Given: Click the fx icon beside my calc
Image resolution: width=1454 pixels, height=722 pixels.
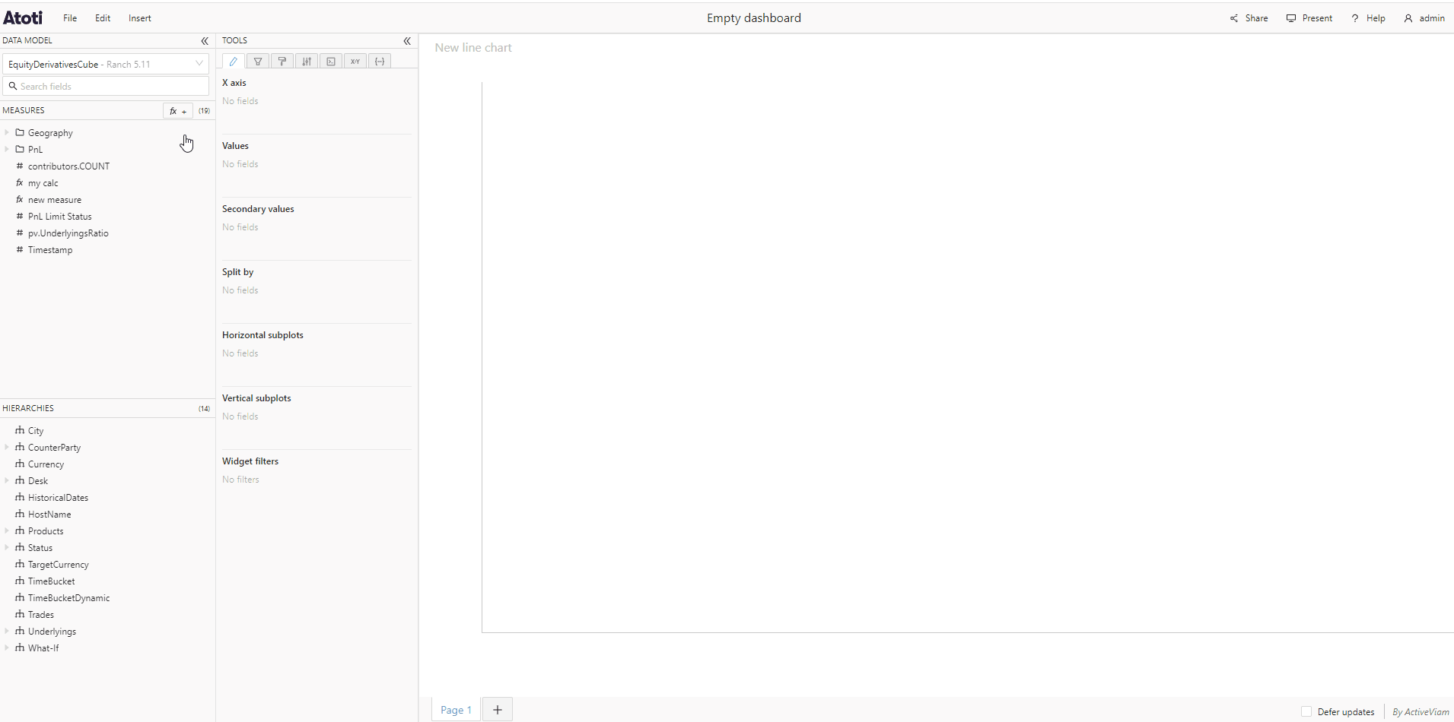Looking at the screenshot, I should (20, 182).
